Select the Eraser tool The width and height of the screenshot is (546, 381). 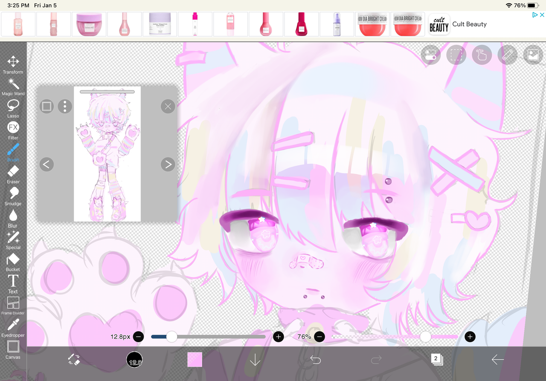click(x=13, y=174)
